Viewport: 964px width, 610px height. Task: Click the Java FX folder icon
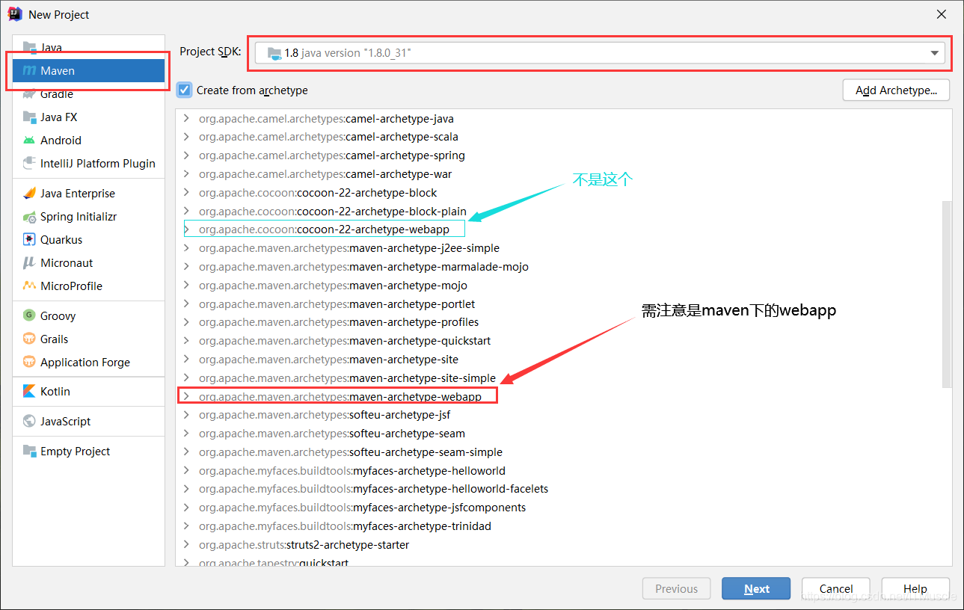point(29,117)
